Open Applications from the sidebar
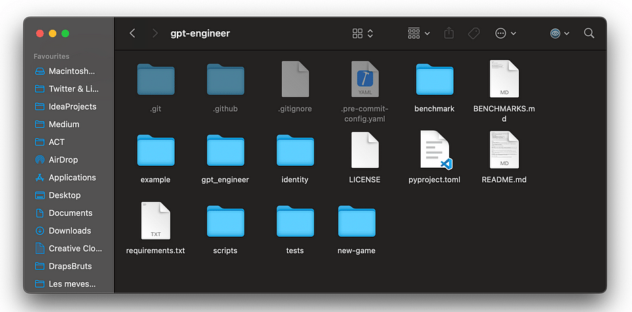The height and width of the screenshot is (312, 632). pos(72,177)
